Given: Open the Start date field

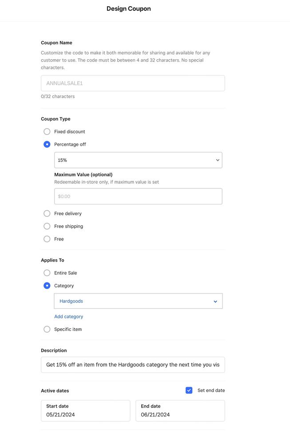Looking at the screenshot, I should pos(85,411).
